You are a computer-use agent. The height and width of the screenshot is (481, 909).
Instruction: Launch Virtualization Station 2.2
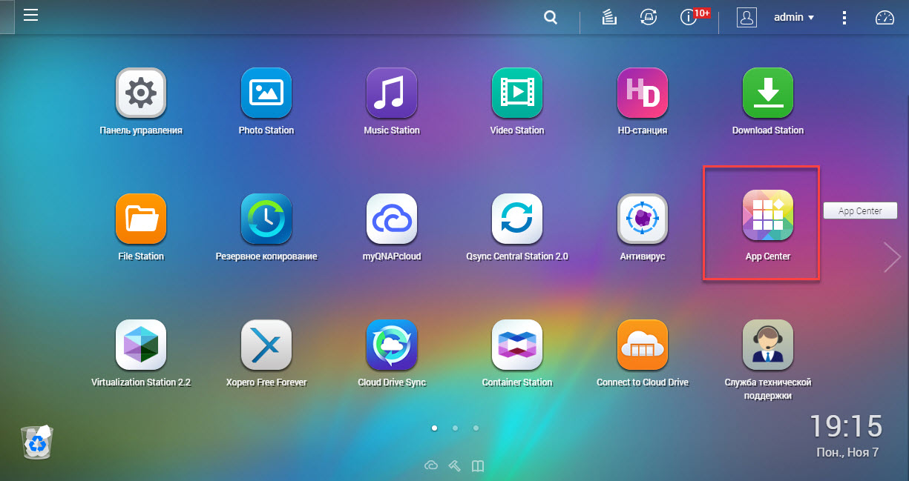[141, 345]
